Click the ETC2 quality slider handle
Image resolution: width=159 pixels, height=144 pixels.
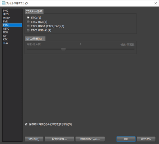coord(63,49)
